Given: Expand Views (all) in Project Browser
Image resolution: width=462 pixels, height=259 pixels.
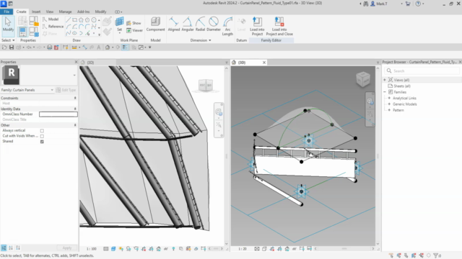Looking at the screenshot, I should pyautogui.click(x=385, y=80).
